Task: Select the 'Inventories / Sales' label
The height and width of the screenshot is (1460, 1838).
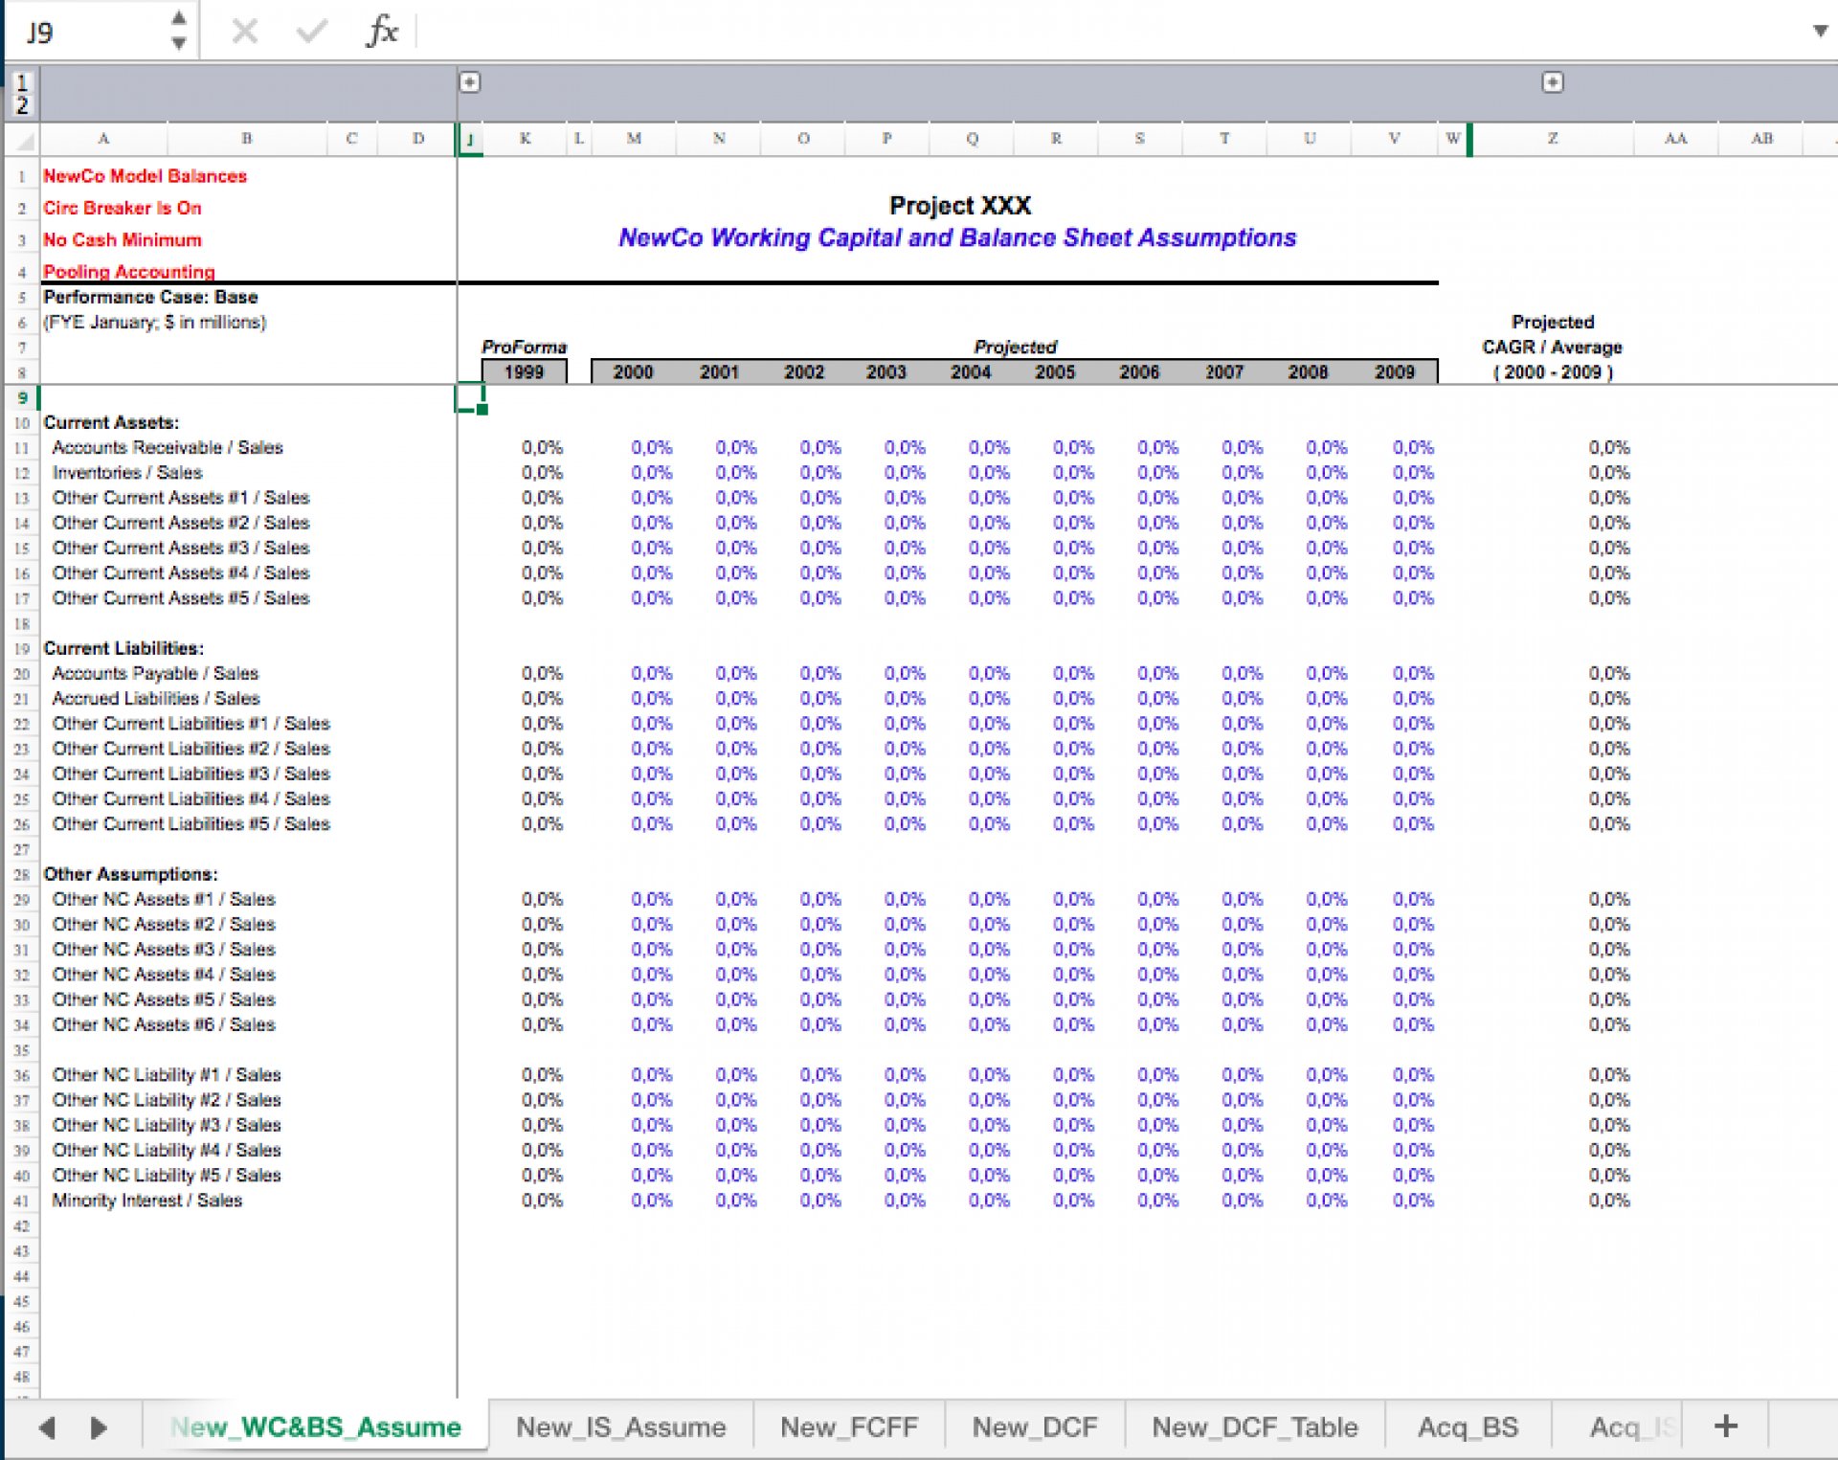Action: (x=127, y=472)
